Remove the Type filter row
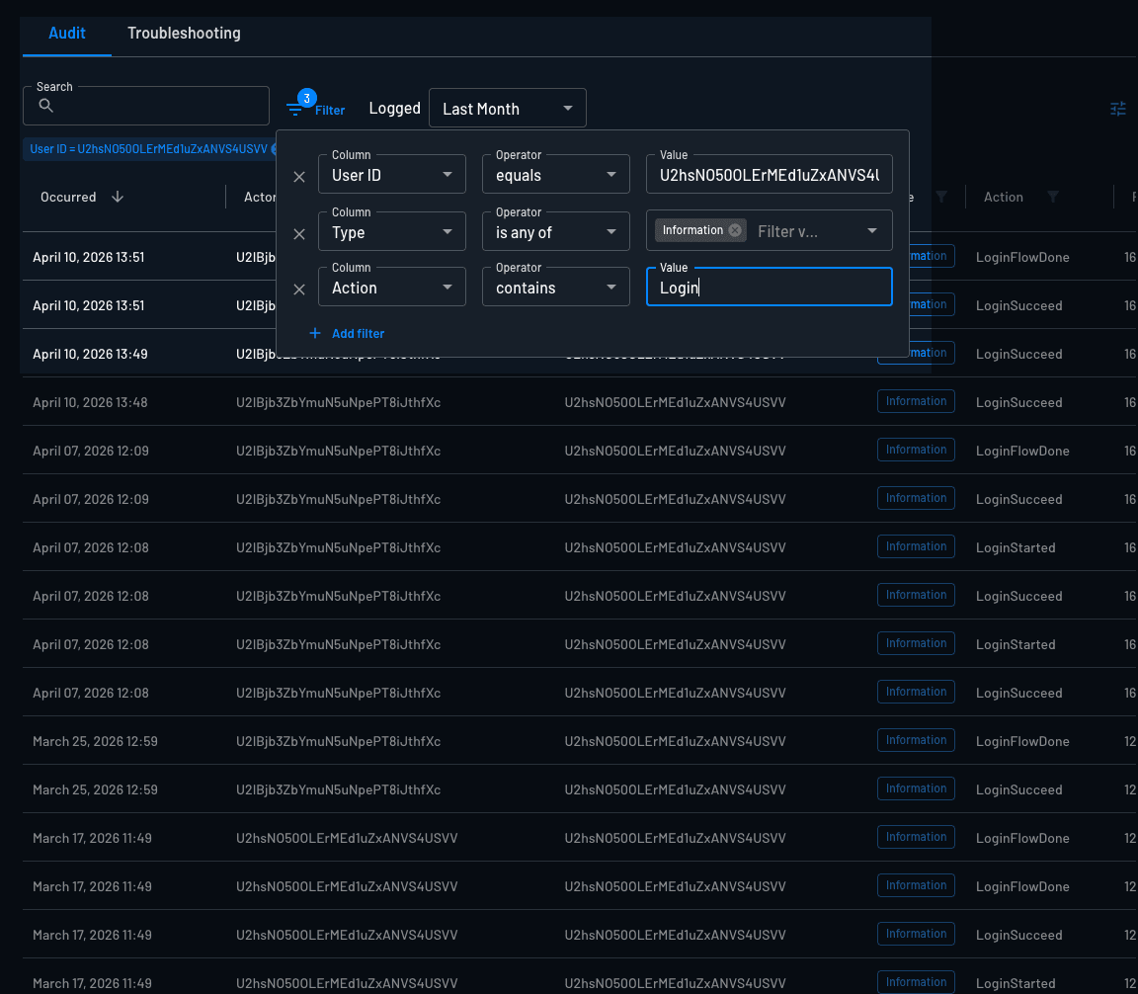Screen dimensions: 1138x994 pyautogui.click(x=299, y=234)
